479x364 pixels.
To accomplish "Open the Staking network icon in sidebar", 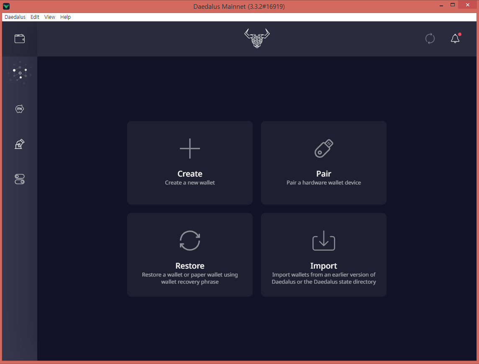I will pyautogui.click(x=20, y=73).
